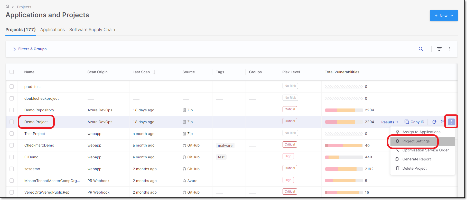
Task: Click the Total Vulnerabilities column header
Action: (342, 72)
